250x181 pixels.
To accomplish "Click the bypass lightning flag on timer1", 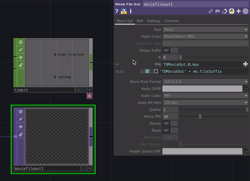I will (21, 50).
